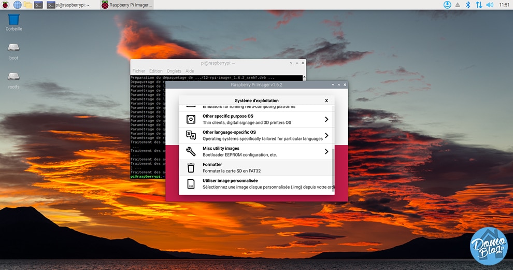Open the Édition menu in terminal
The width and height of the screenshot is (513, 270).
tap(156, 71)
